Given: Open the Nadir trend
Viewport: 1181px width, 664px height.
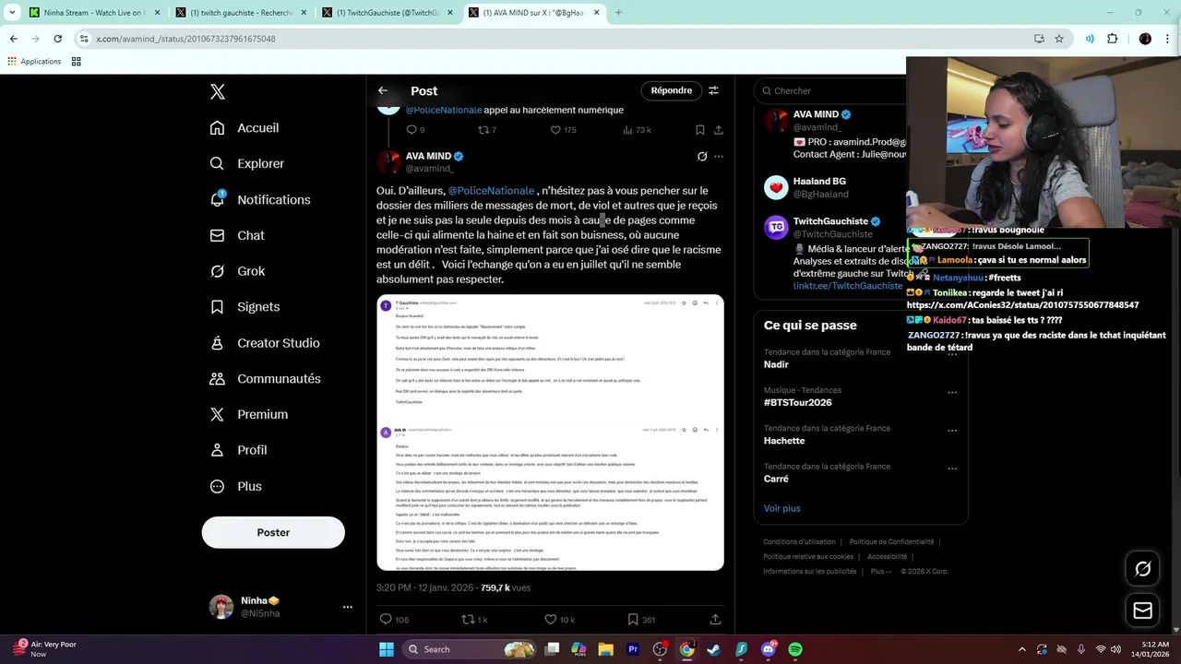Looking at the screenshot, I should click(x=776, y=364).
